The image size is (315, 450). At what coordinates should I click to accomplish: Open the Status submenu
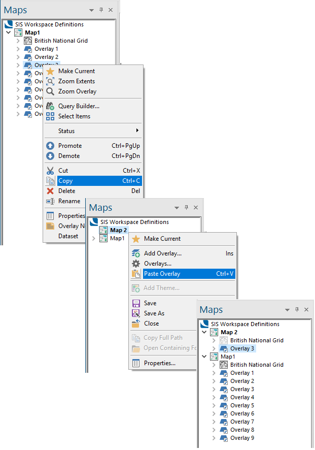click(92, 131)
